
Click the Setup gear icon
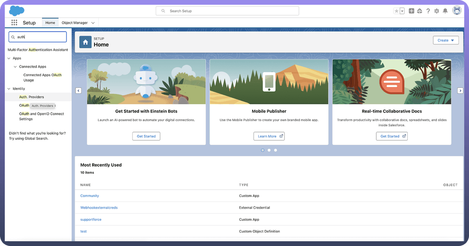[x=436, y=11]
